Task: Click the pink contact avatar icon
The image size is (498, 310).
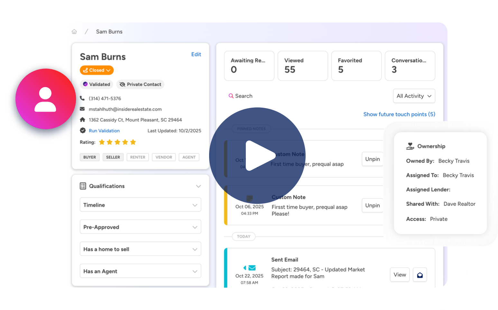Action: tap(45, 99)
